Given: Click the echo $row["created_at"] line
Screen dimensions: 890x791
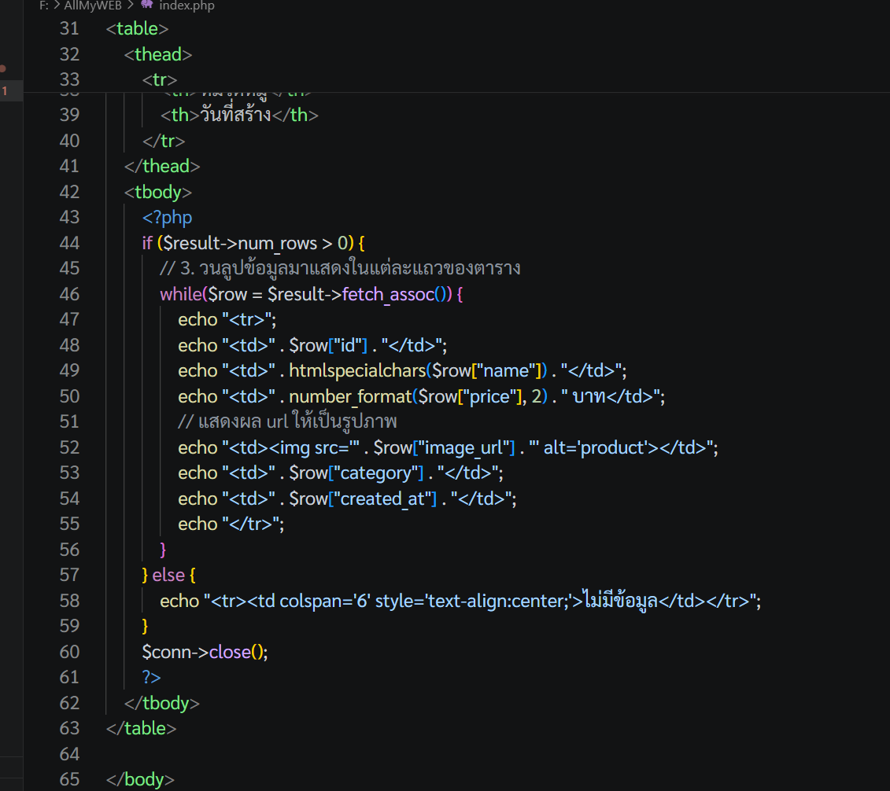Looking at the screenshot, I should tap(347, 499).
